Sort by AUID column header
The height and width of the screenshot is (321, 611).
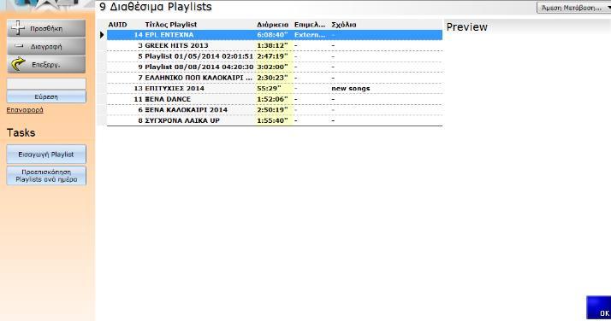(118, 25)
